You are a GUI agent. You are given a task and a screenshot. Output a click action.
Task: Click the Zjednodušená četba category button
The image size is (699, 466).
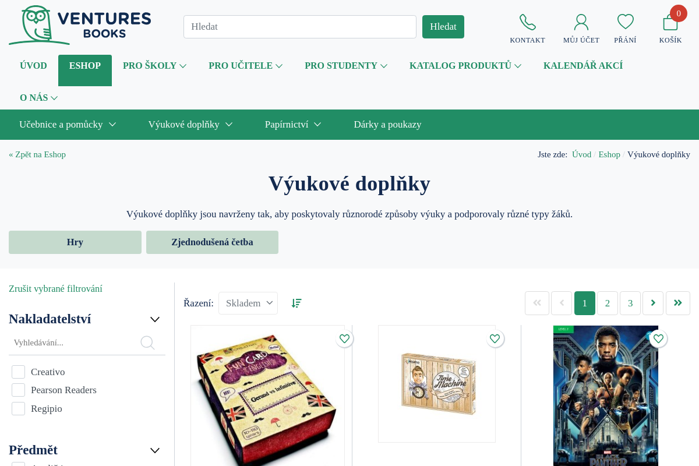pos(212,242)
